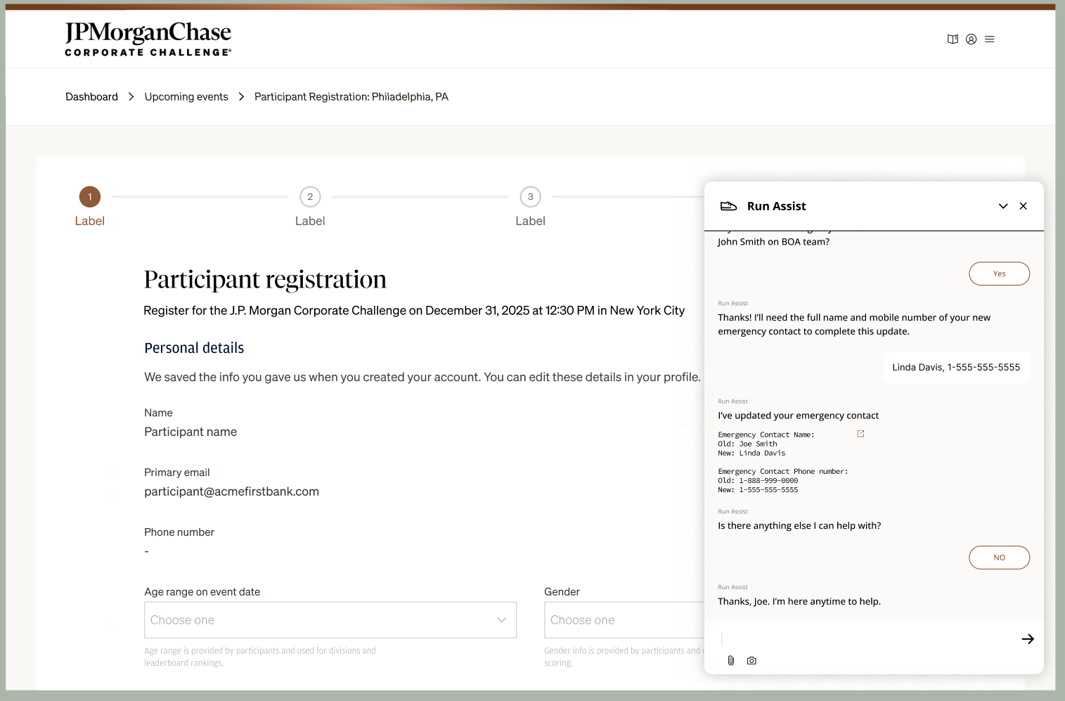Click 'Old: 1-888-999-0000' phone line
The image size is (1065, 701).
[x=758, y=481]
